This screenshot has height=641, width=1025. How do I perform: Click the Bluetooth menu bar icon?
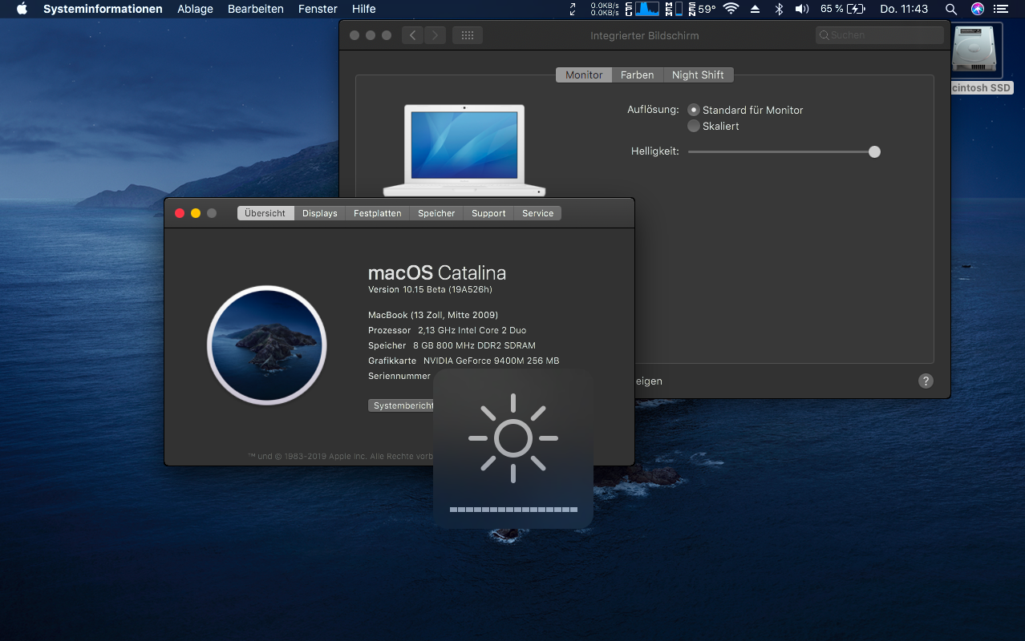pos(778,9)
